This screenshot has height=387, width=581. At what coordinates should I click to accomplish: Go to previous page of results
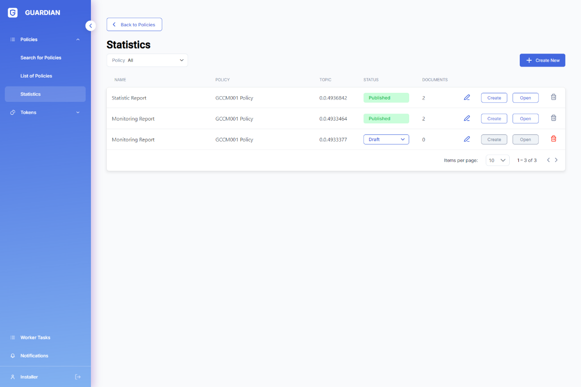point(548,160)
